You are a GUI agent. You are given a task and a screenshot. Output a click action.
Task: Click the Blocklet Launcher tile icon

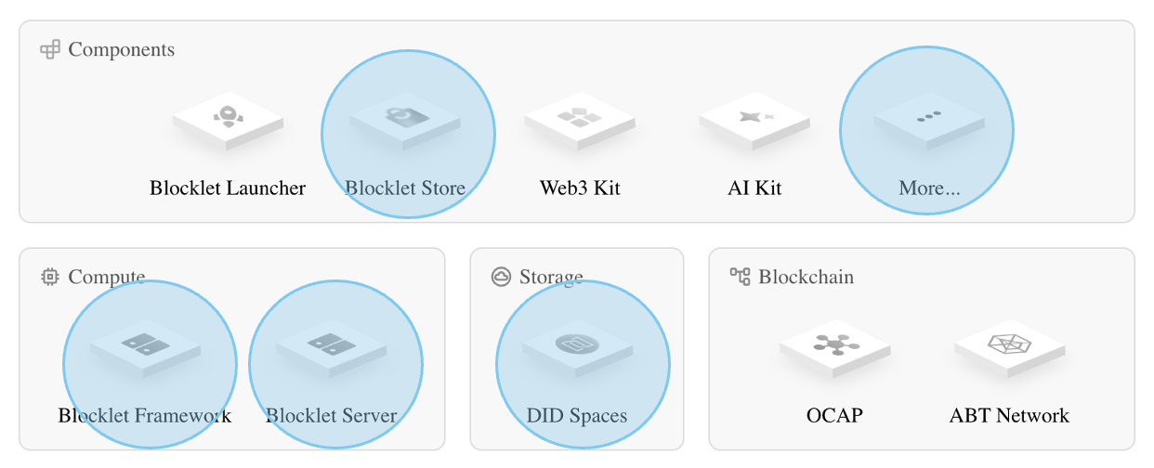[x=228, y=119]
